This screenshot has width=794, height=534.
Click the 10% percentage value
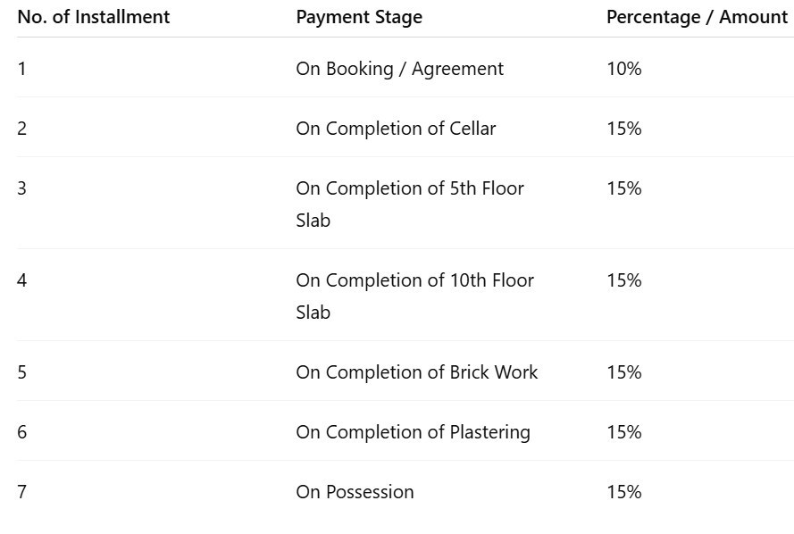point(623,69)
